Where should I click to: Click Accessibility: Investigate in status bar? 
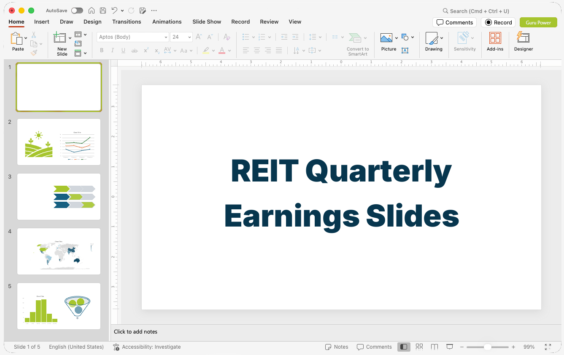point(147,347)
